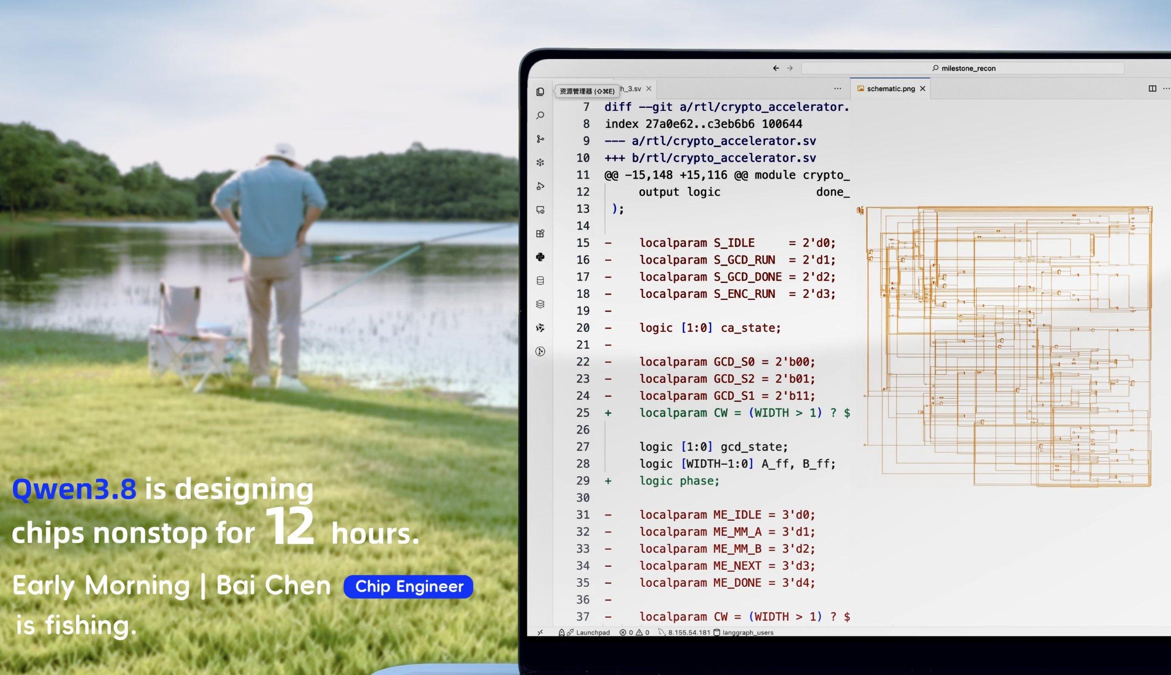Click the hunk header "@@ -15,148 +15,116 @@"
Image resolution: width=1171 pixels, height=675 pixels.
[676, 175]
